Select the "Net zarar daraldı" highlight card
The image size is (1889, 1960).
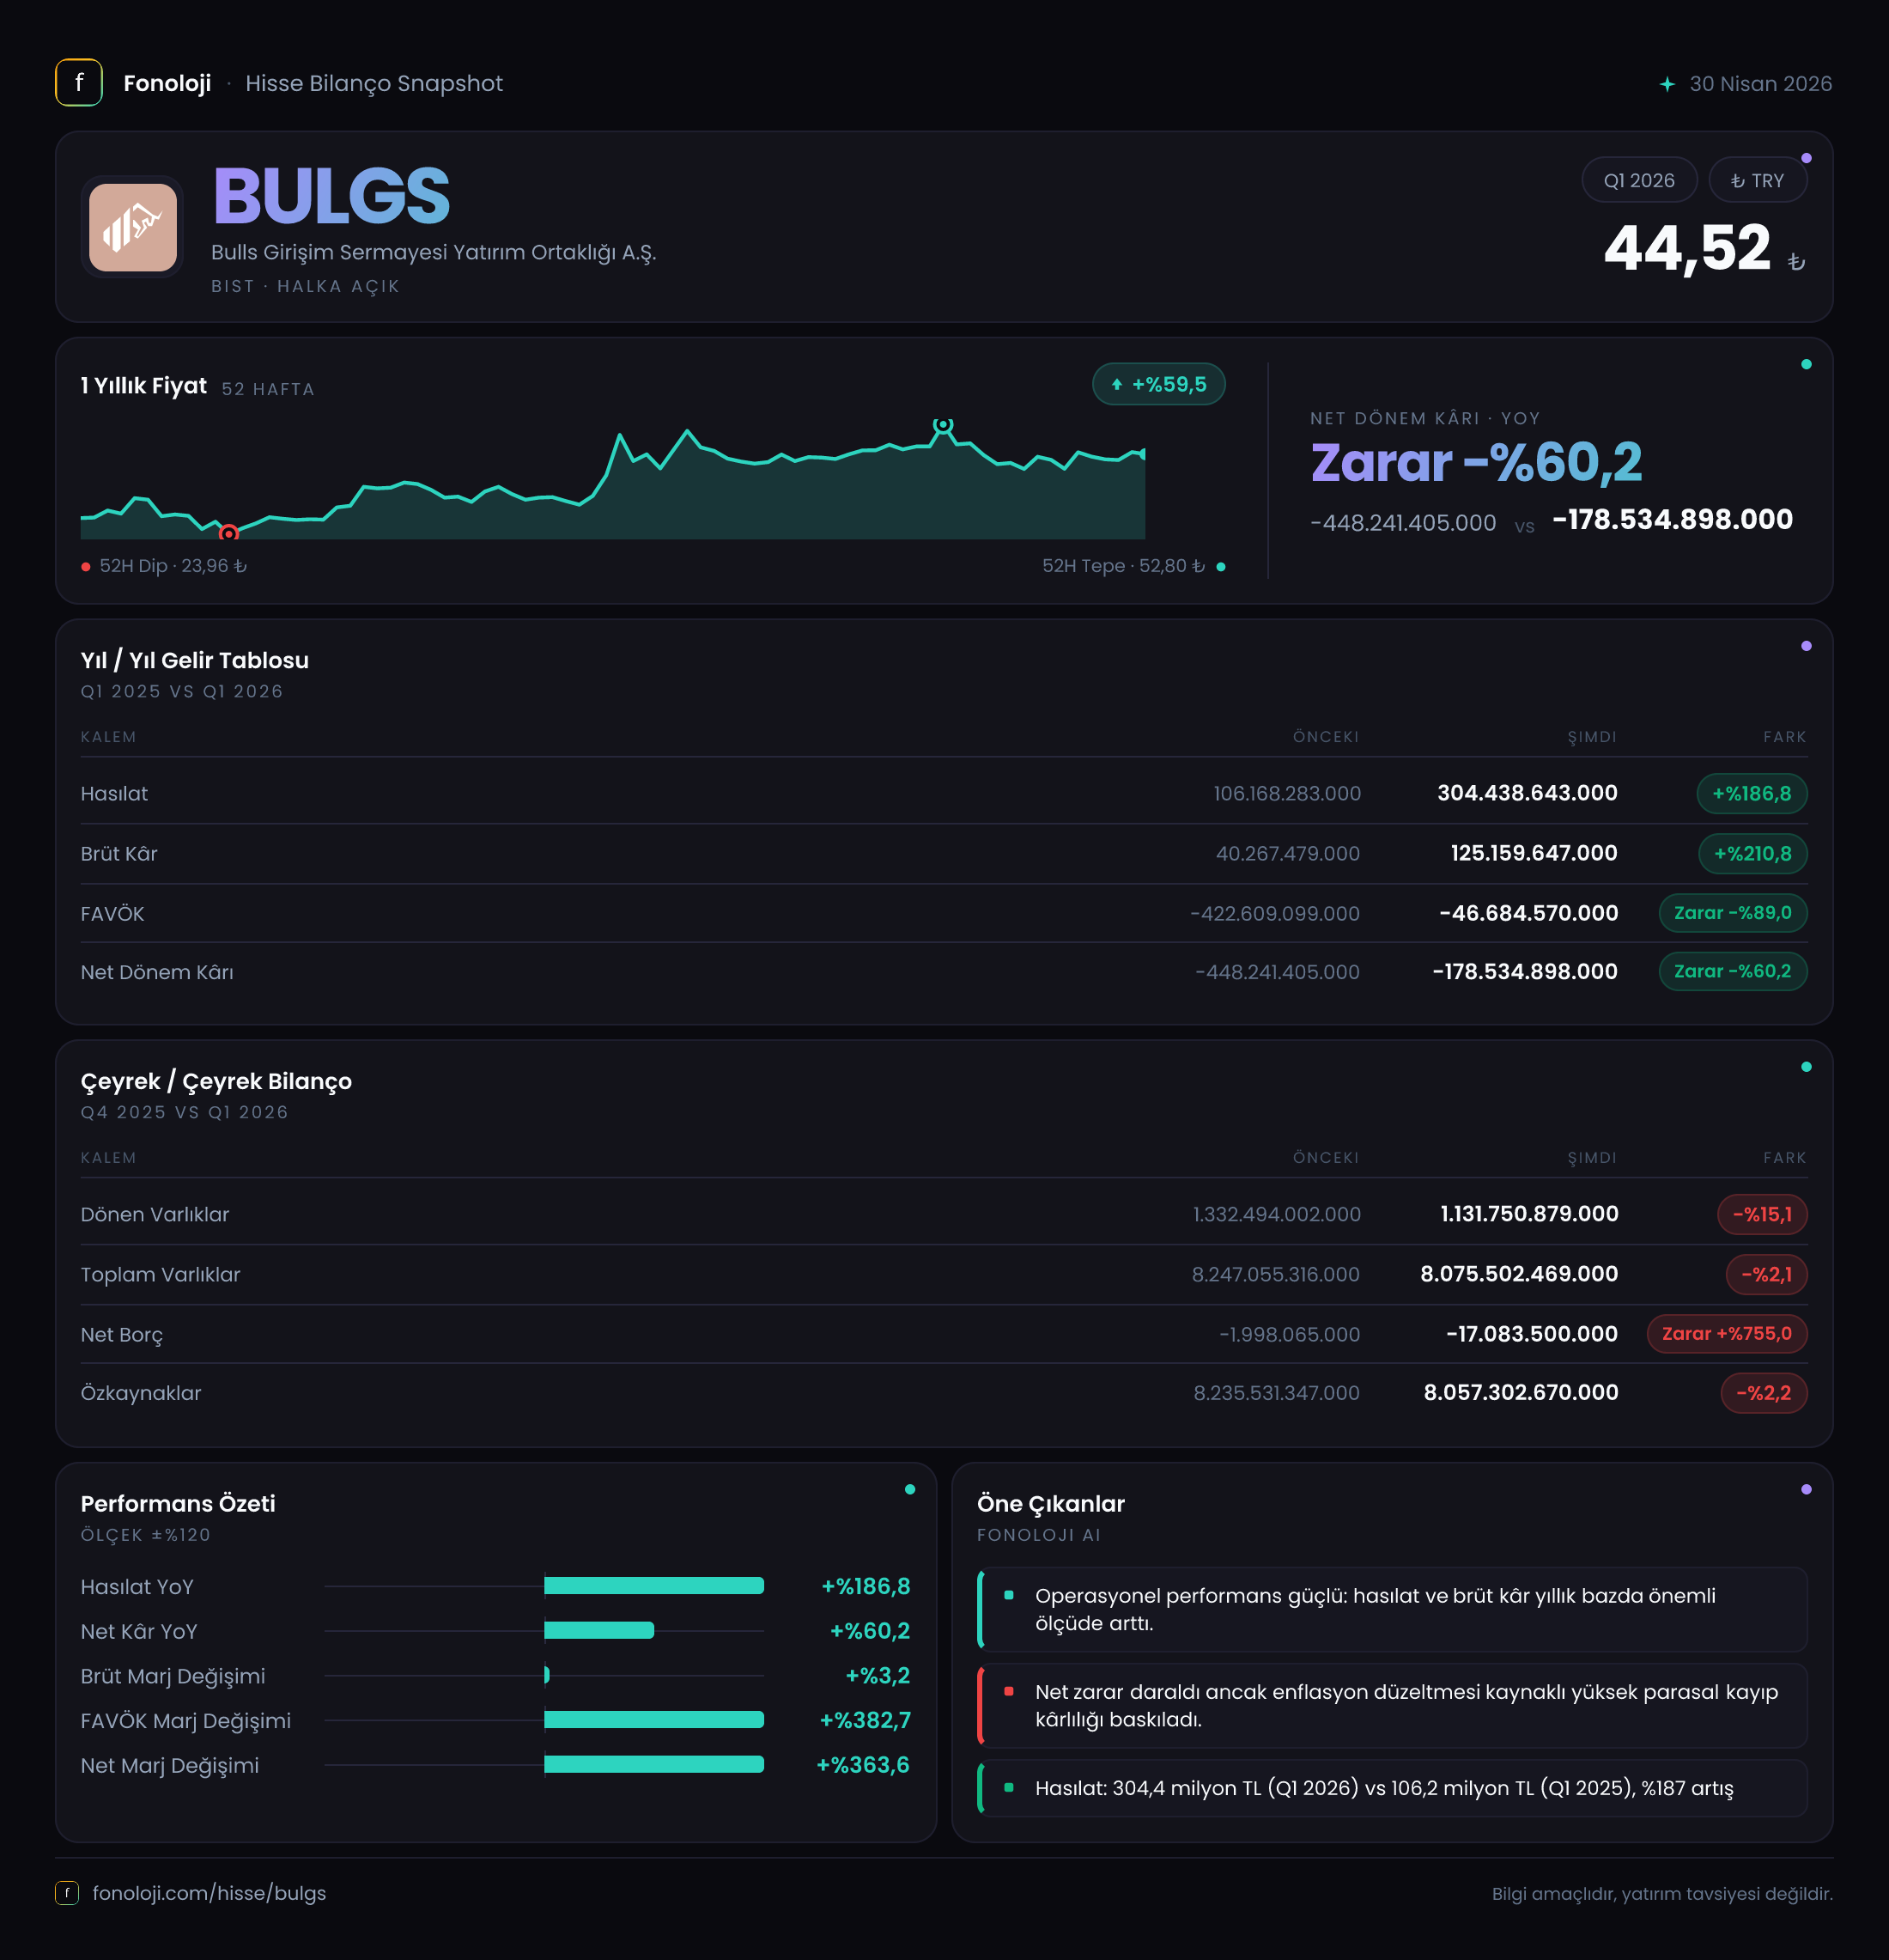click(1392, 1706)
